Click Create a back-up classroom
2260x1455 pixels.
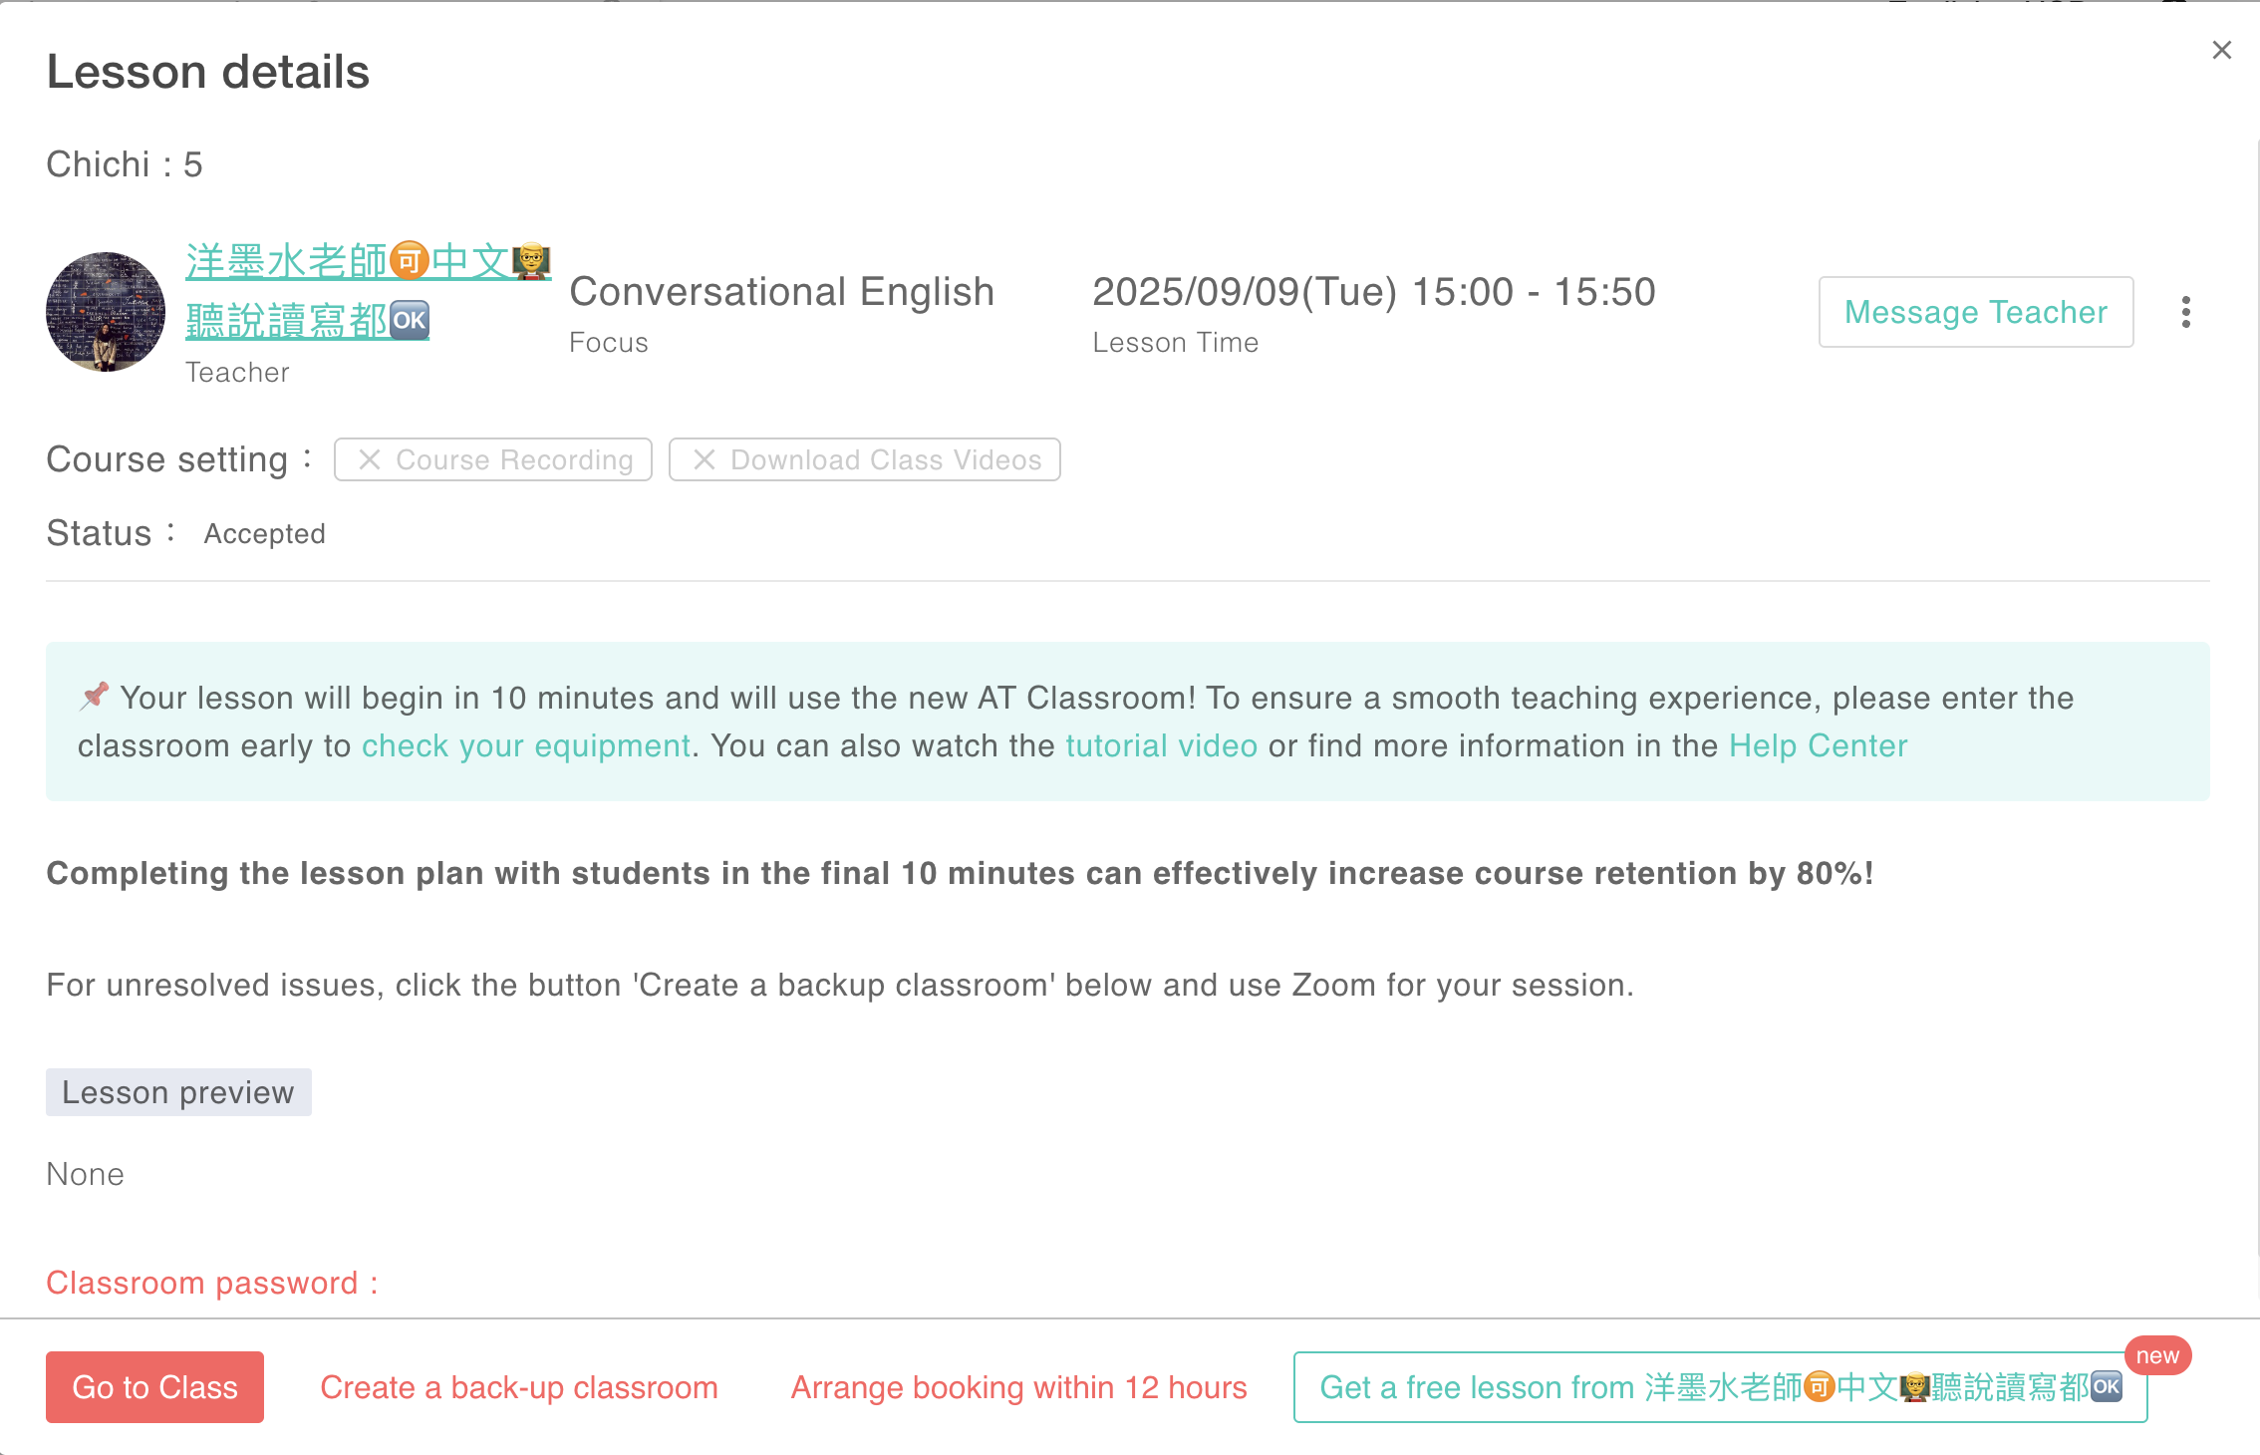coord(519,1387)
